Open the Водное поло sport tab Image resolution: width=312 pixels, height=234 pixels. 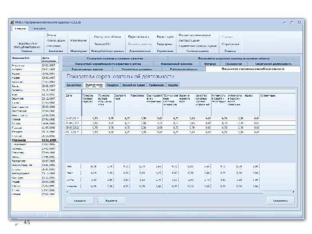[x=94, y=85]
